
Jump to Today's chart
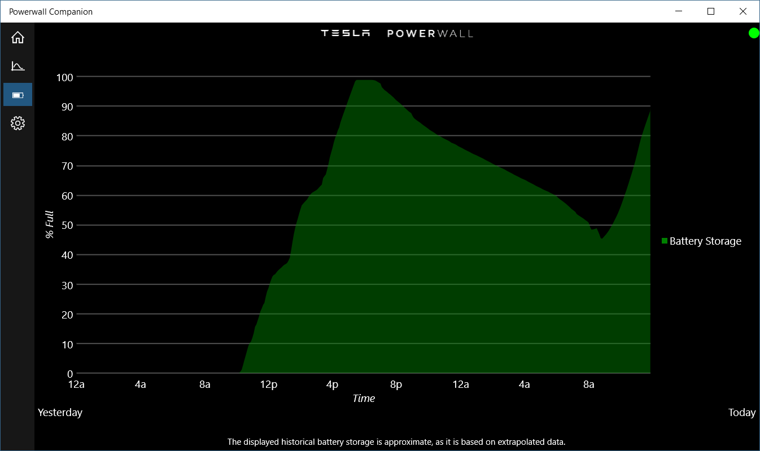(742, 413)
